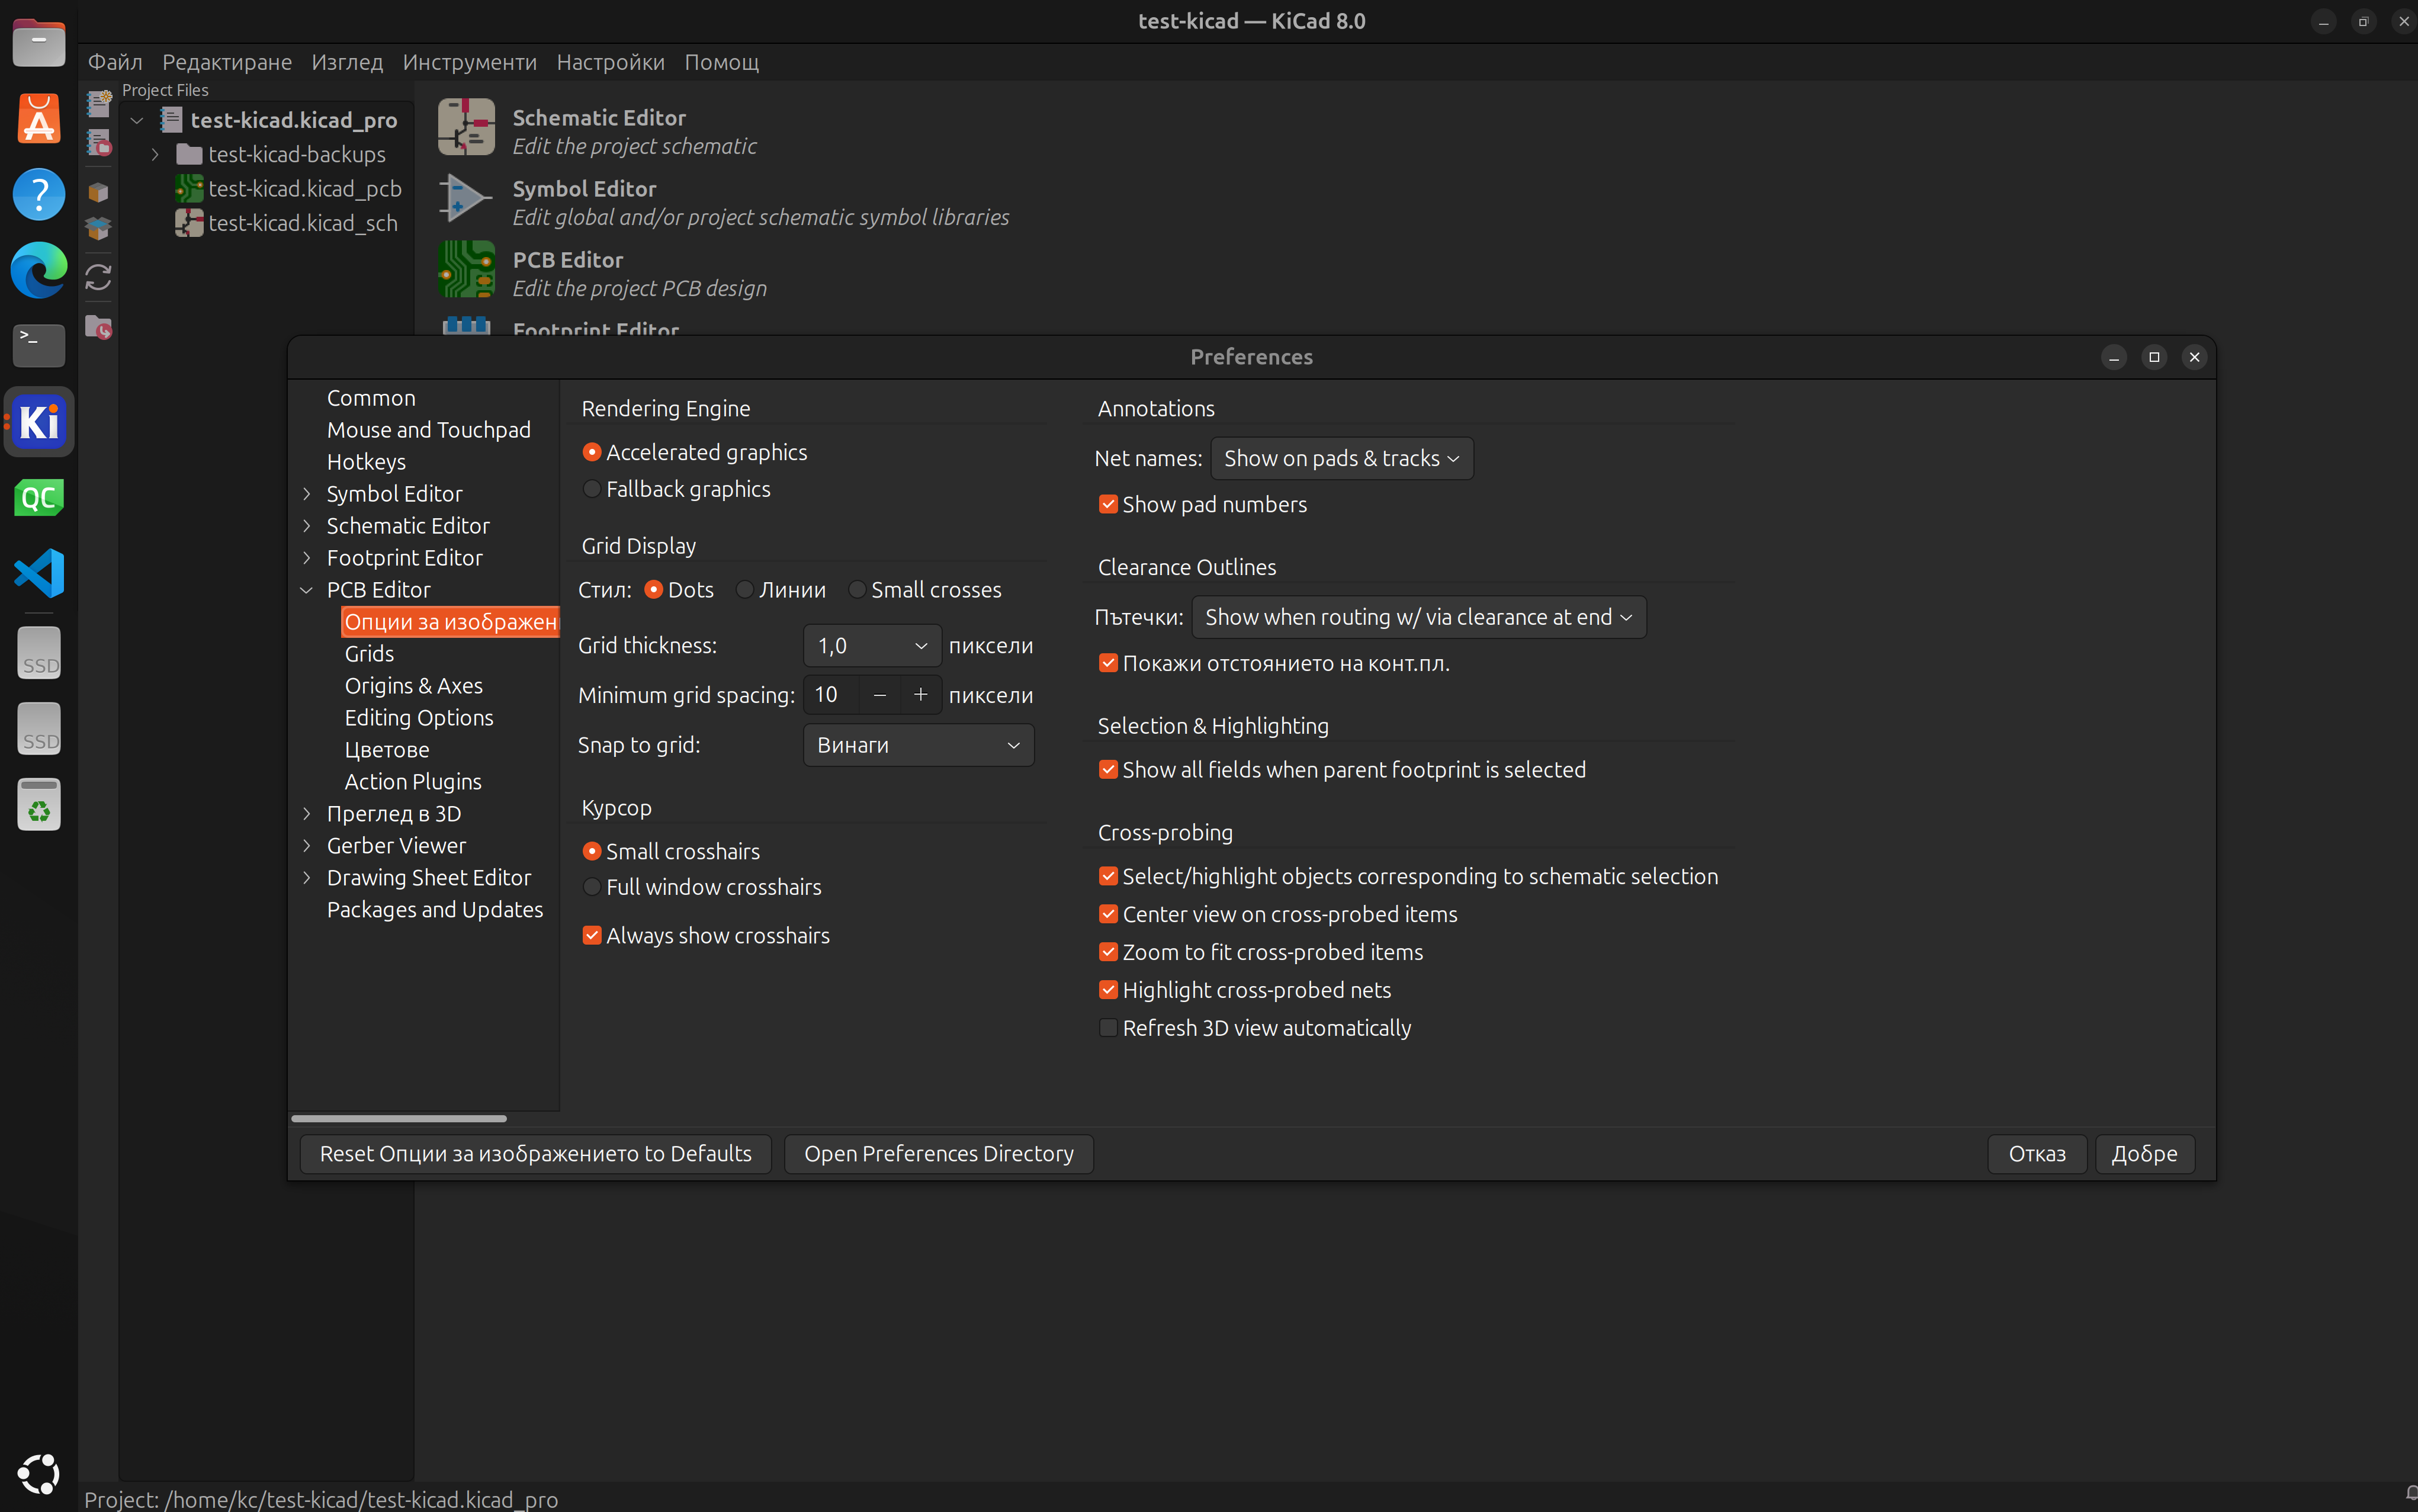Open the Пътечки clearance outlines dropdown

click(x=1418, y=617)
